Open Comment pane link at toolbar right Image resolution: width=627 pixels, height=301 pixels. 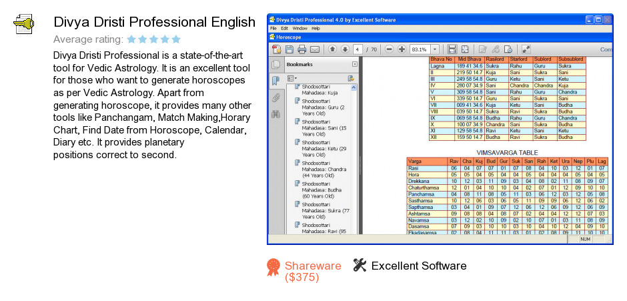click(x=606, y=49)
